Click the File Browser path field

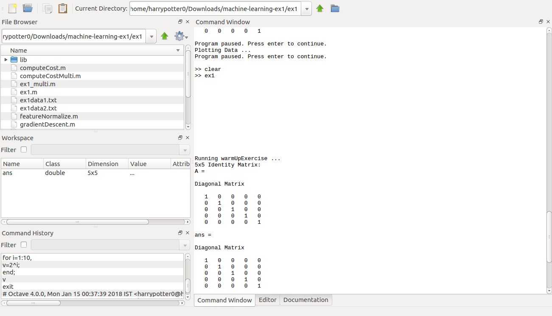click(74, 37)
